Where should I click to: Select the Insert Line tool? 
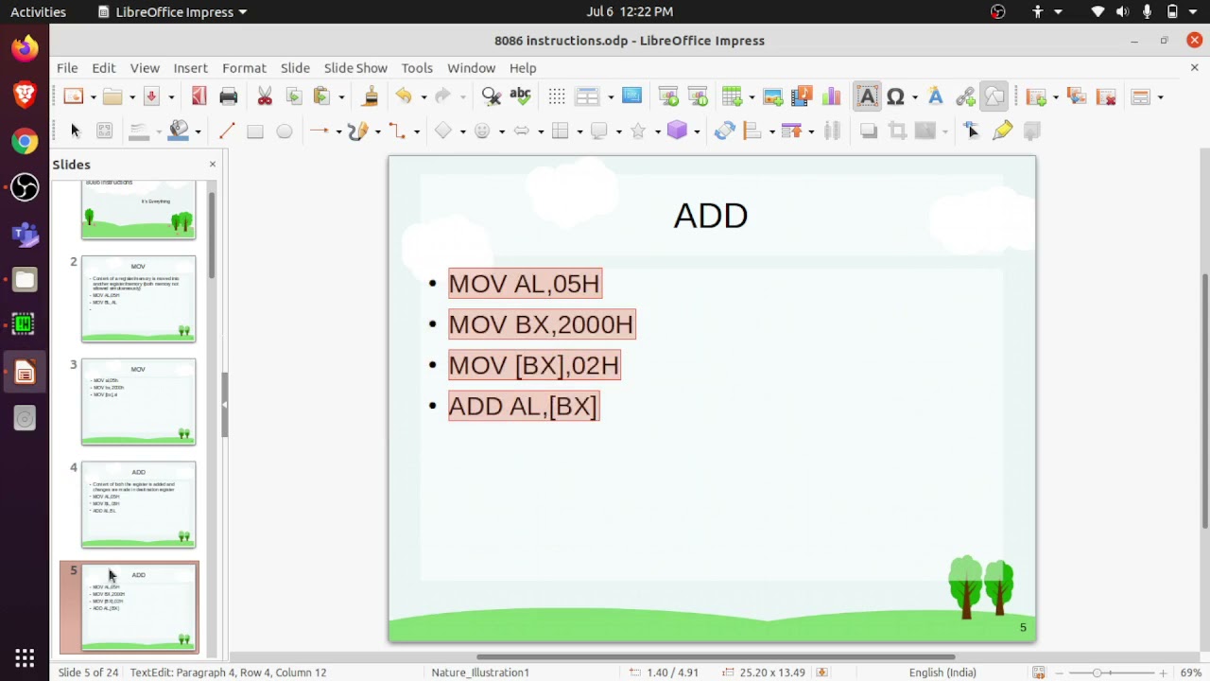click(226, 131)
